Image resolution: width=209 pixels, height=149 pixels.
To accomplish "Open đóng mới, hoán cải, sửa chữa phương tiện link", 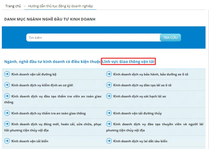I will pos(56,124).
